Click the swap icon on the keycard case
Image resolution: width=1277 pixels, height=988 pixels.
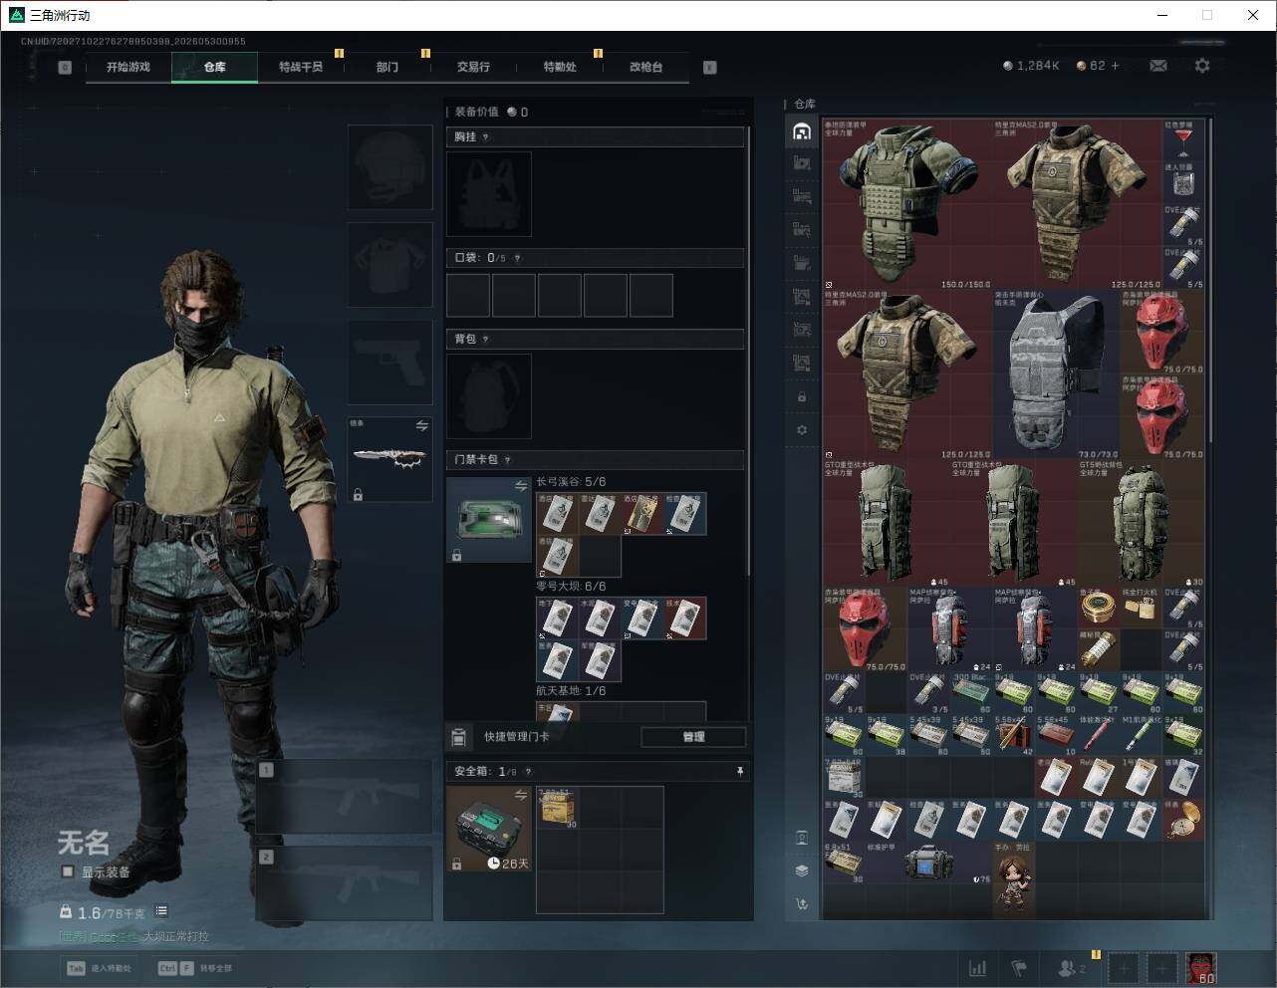click(521, 486)
